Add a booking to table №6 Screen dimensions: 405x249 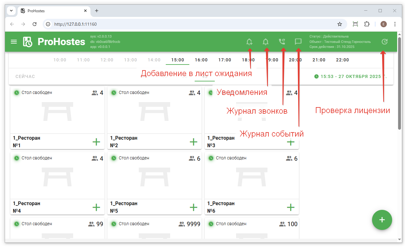(291, 207)
